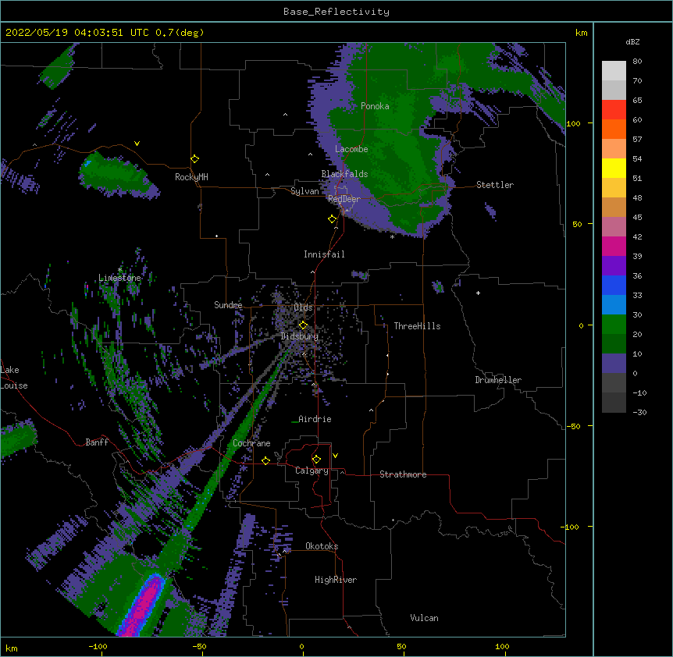Pick the red 60-65 dBZ legend swatch
This screenshot has height=657, width=673.
point(614,109)
